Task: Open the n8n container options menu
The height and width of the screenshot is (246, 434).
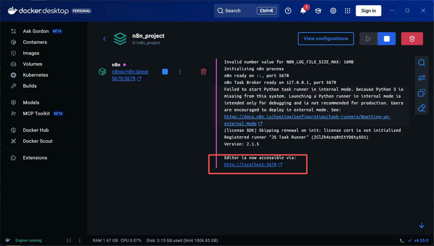Action: point(180,71)
